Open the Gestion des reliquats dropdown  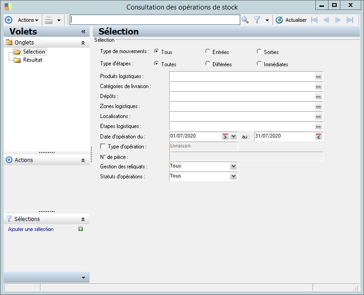point(233,166)
